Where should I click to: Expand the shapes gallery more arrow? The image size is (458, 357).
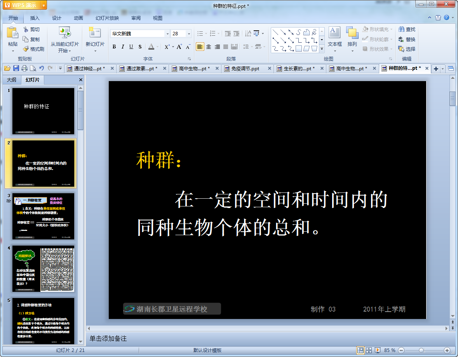[322, 49]
